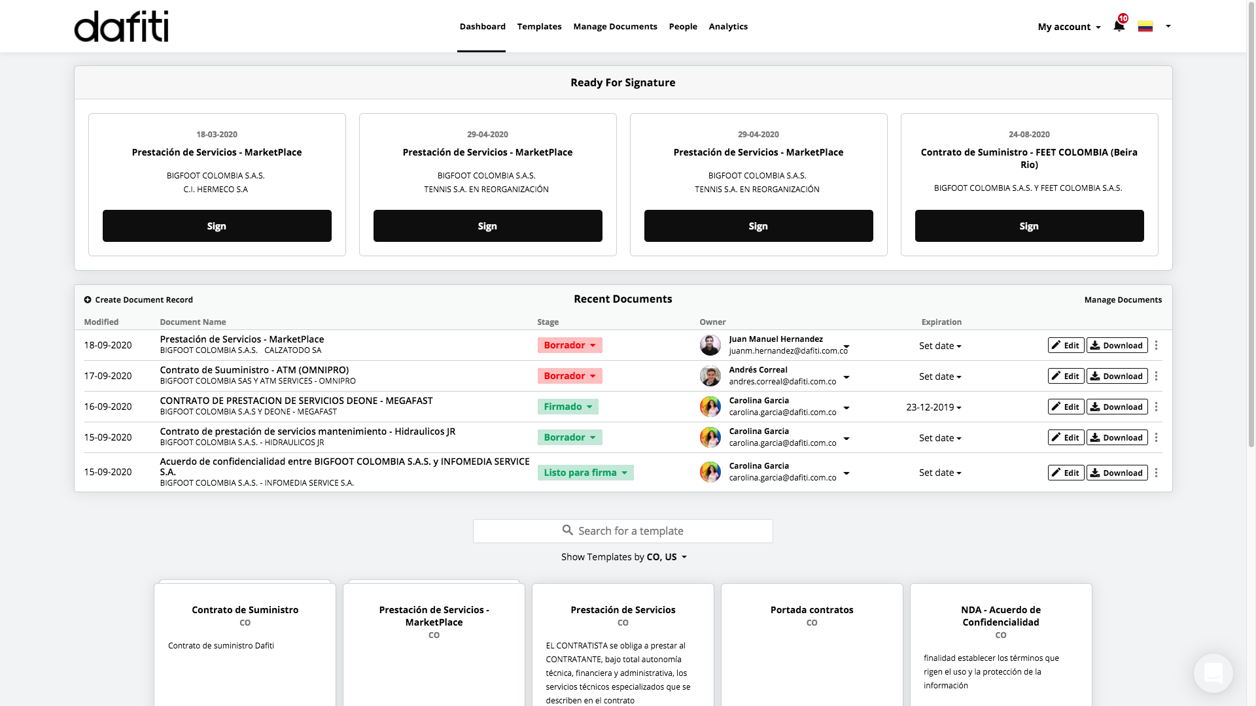Open the Borrador stage dropdown for the CALZATODO row
1256x706 pixels.
click(x=570, y=345)
